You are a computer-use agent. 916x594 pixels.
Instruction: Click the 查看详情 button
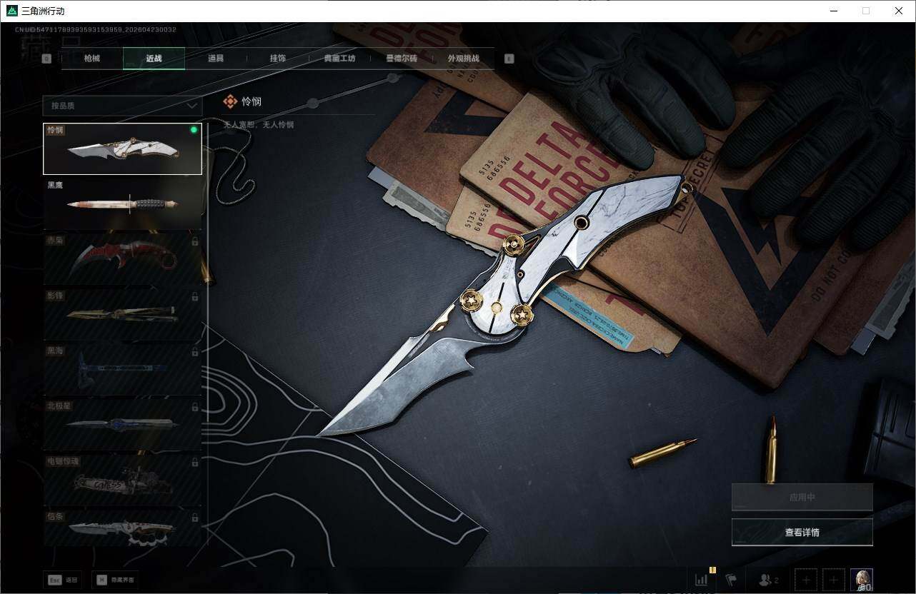coord(802,532)
